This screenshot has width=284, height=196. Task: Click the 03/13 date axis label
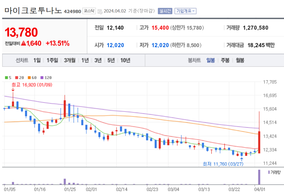click(x=204, y=189)
